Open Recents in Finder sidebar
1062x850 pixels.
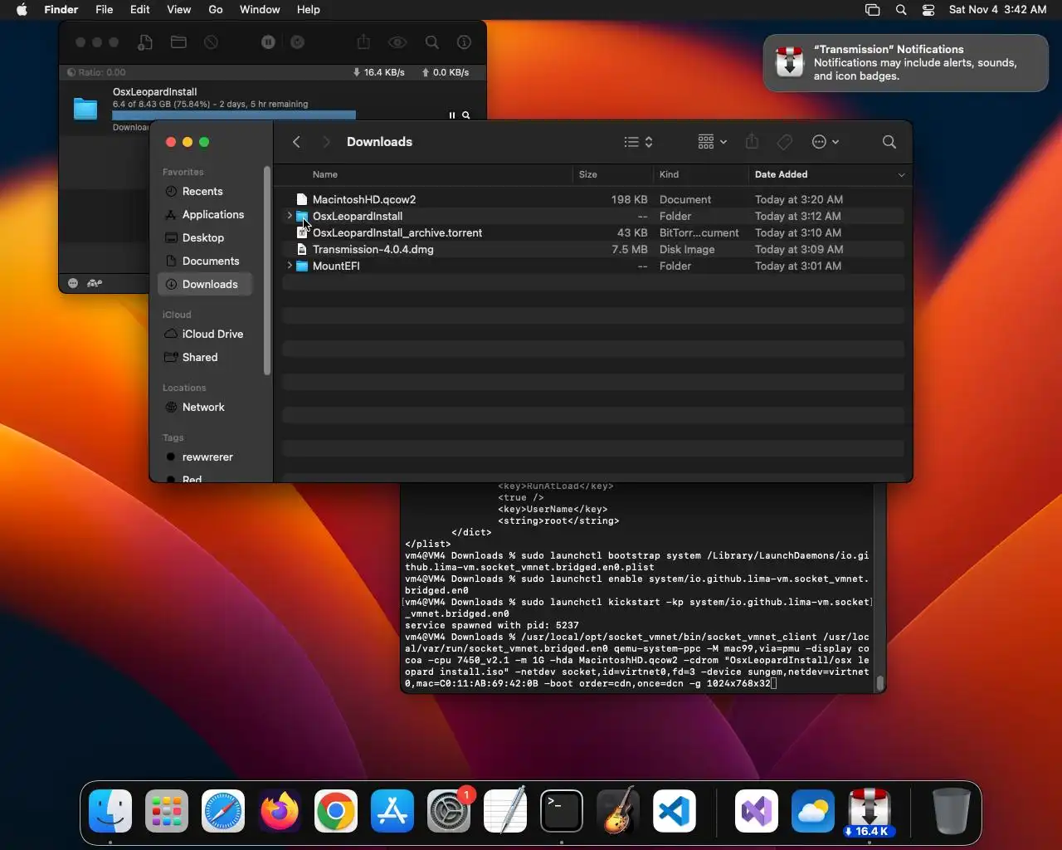(x=204, y=191)
